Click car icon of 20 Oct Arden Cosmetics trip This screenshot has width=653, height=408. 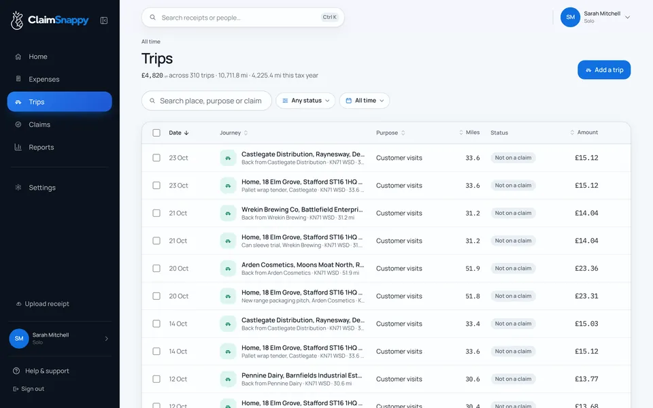coord(229,269)
